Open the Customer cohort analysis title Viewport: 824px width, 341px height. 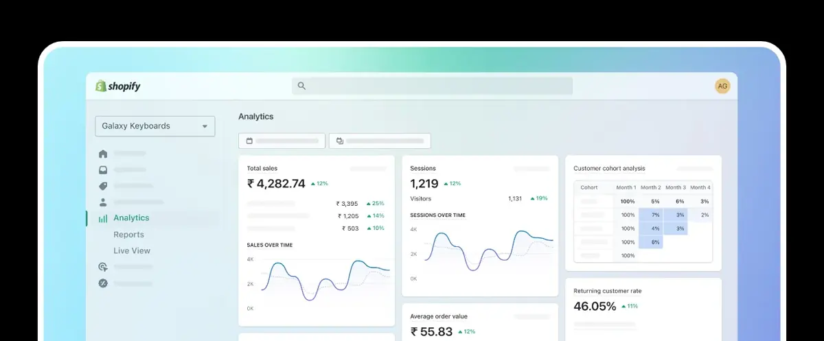point(609,168)
